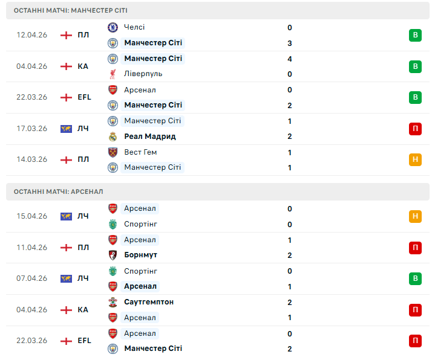Image resolution: width=435 pixels, height=360 pixels.
Task: Click green В badge on 07.04.26 Sporting match
Action: pyautogui.click(x=415, y=278)
